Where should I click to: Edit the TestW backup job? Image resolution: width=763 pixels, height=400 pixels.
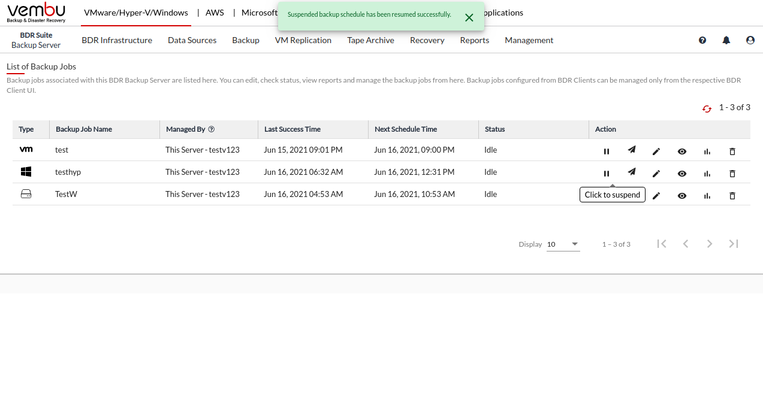656,196
